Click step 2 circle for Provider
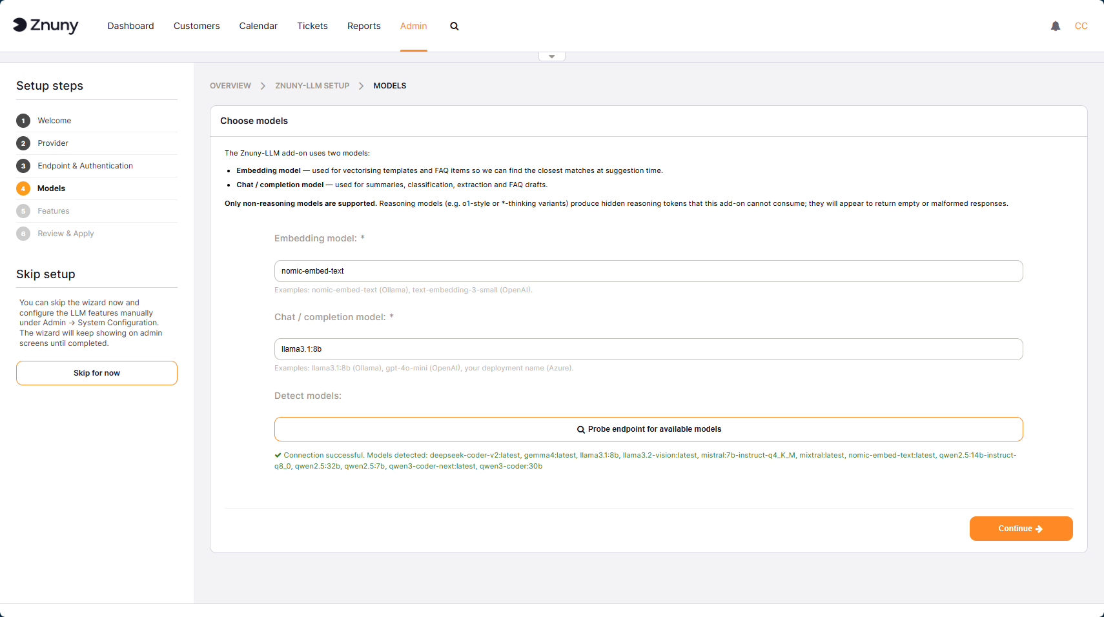Screen dimensions: 1104x617 pyautogui.click(x=23, y=143)
